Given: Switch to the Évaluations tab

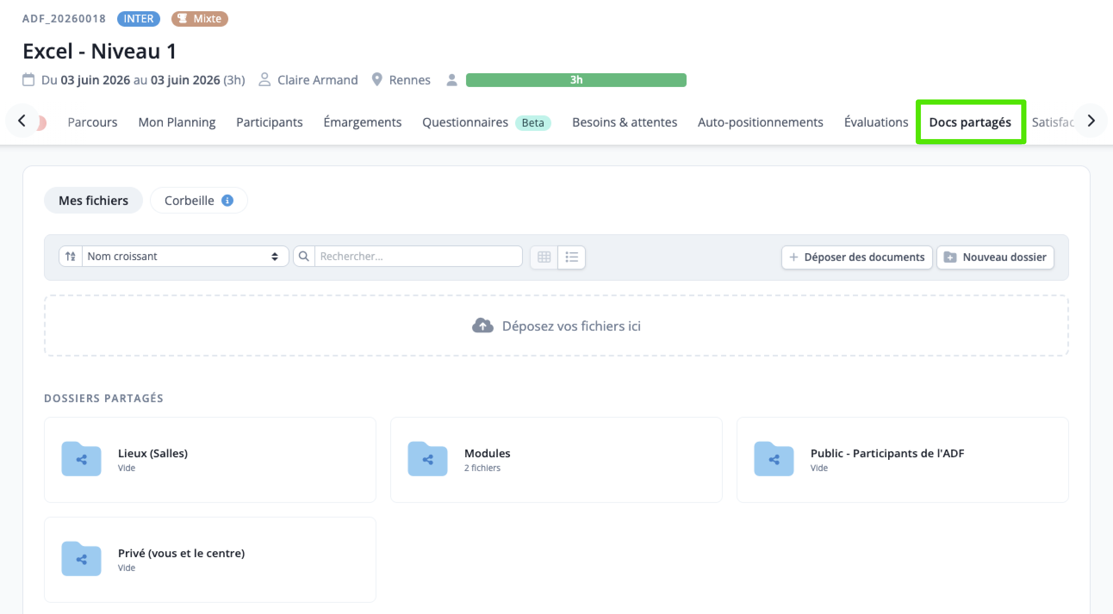Looking at the screenshot, I should (876, 122).
